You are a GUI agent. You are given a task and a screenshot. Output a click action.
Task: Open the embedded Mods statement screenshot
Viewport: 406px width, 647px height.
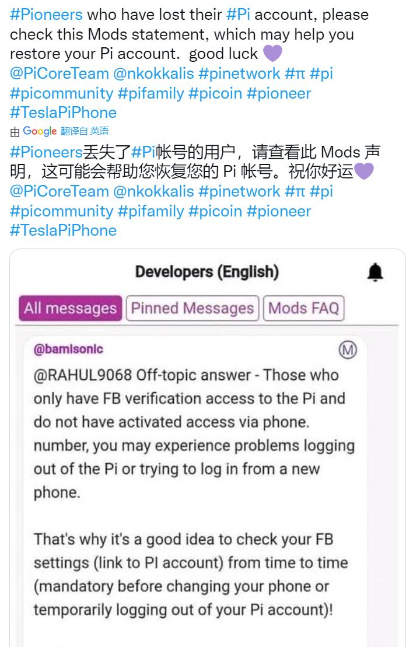[x=208, y=447]
